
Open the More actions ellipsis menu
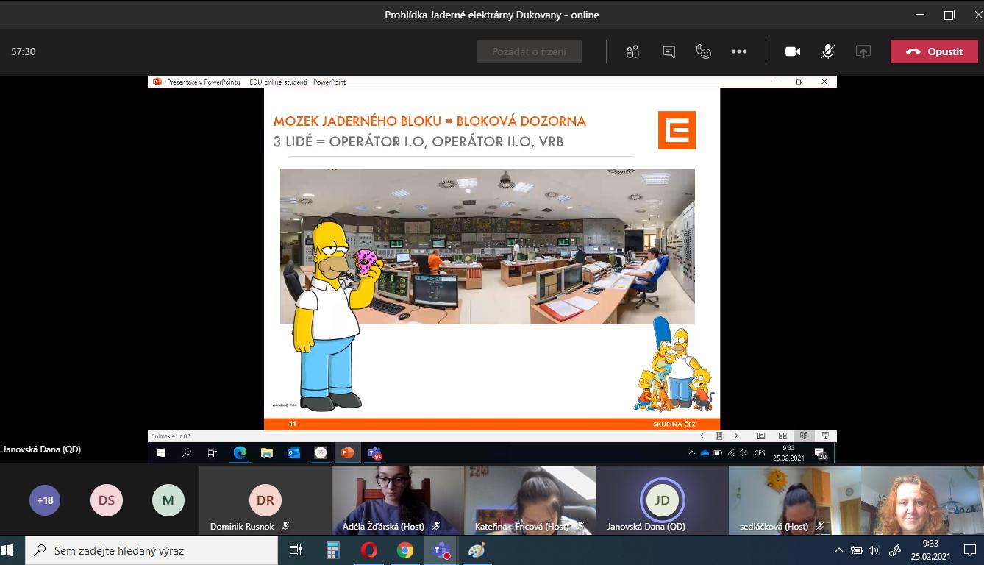pyautogui.click(x=739, y=51)
